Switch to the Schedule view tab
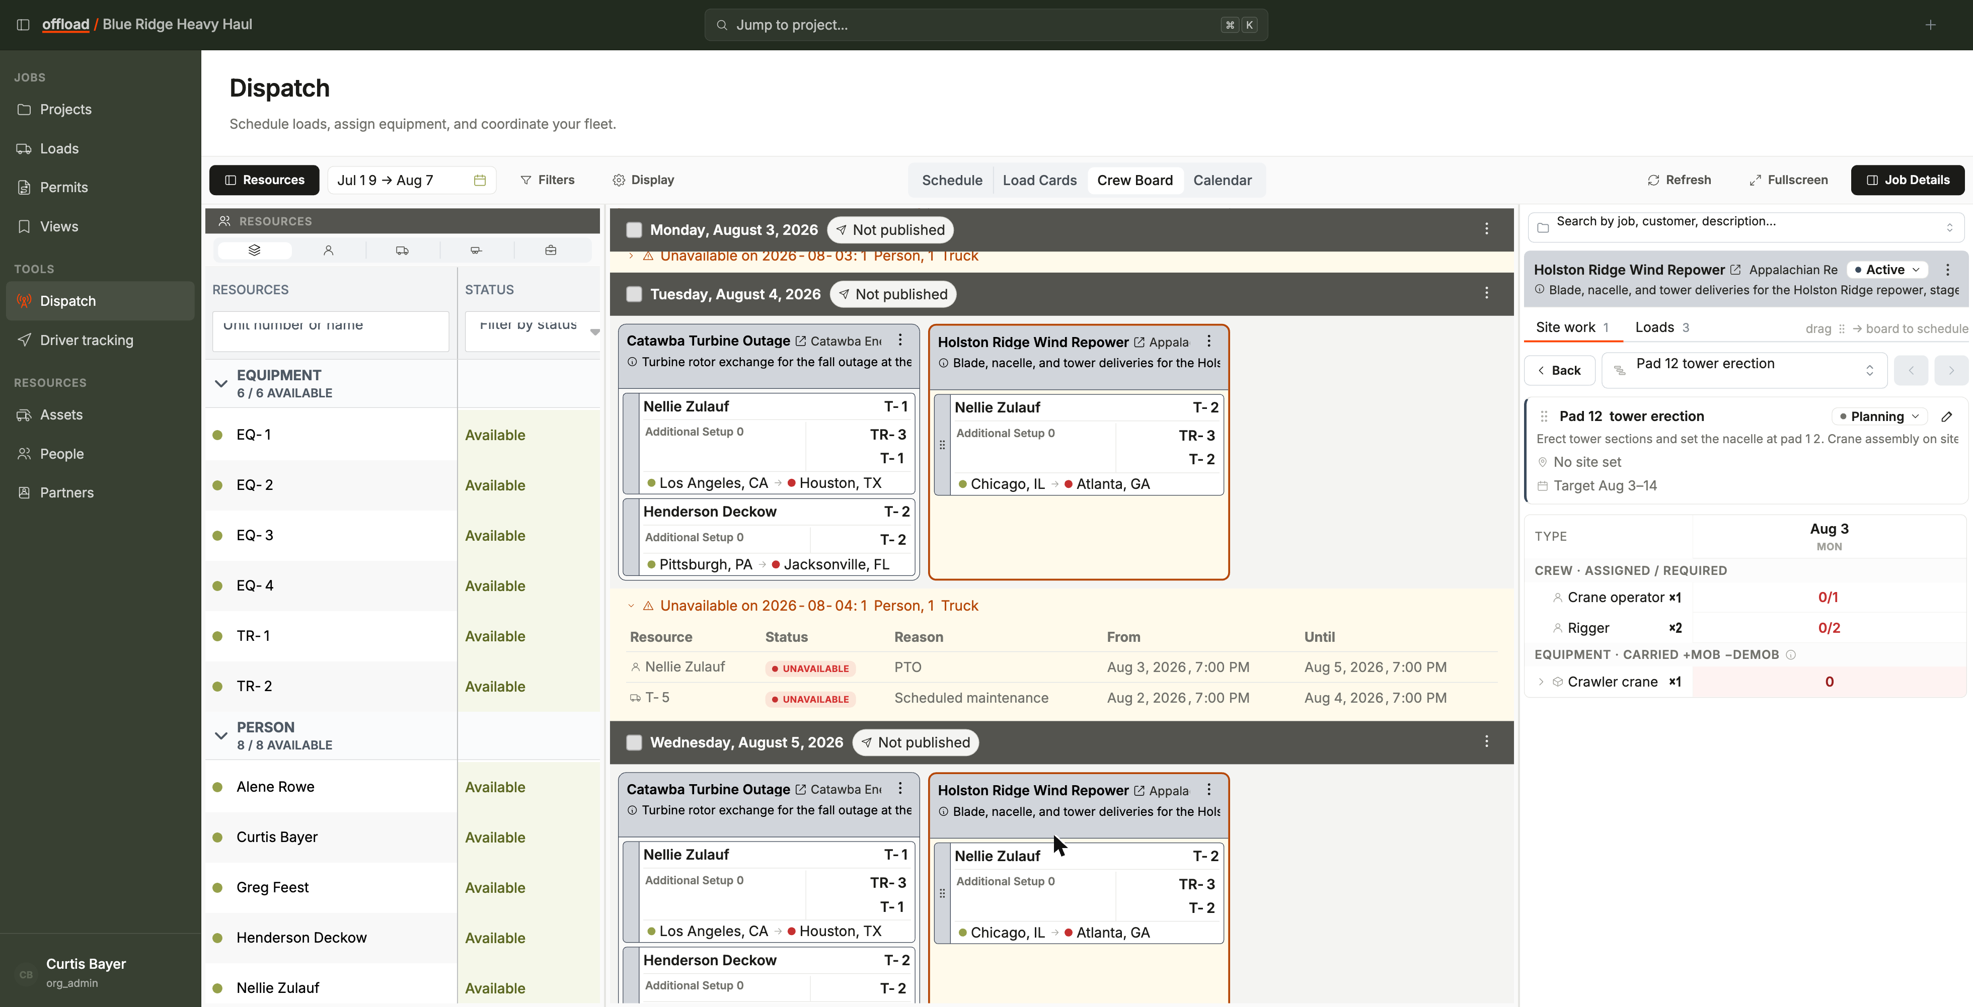This screenshot has width=1973, height=1007. (x=952, y=181)
